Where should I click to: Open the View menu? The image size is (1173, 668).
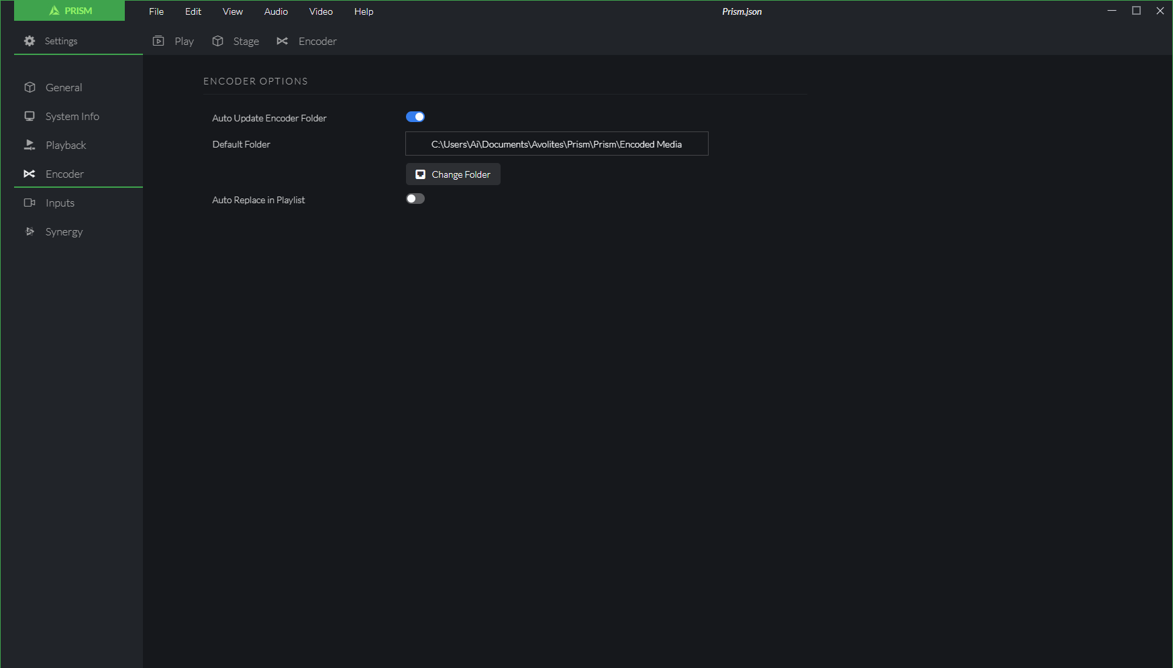click(233, 11)
